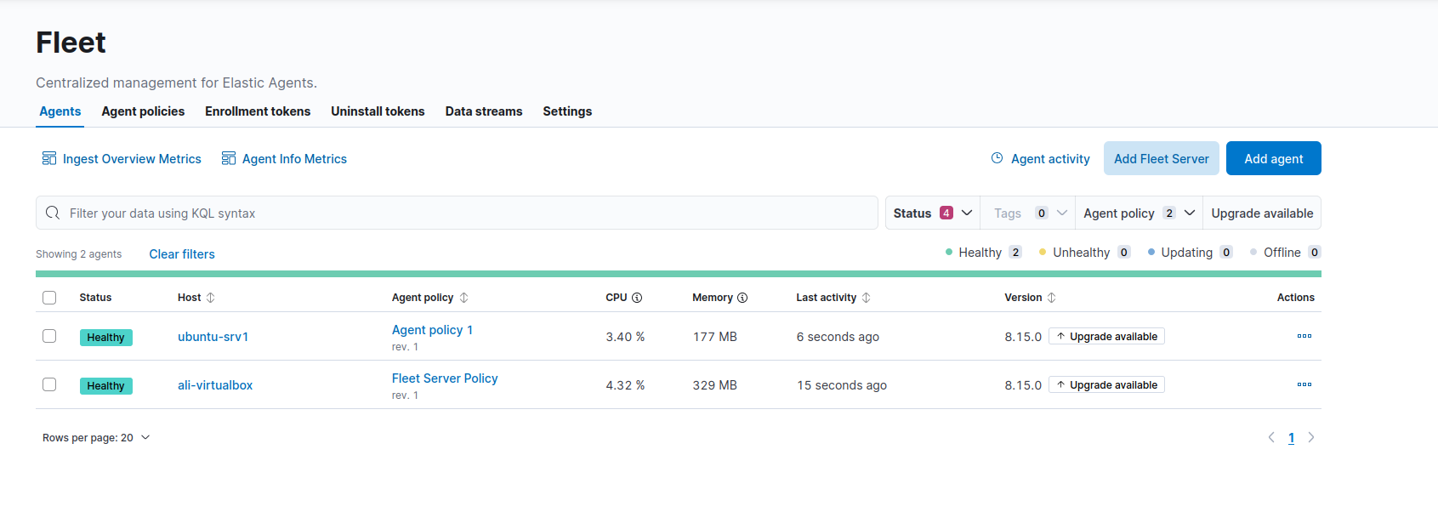Screen dimensions: 1438x512
Task: Open the Settings tab
Action: coord(567,111)
